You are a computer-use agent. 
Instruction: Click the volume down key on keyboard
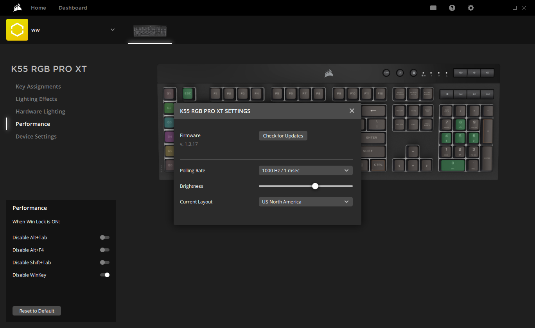[x=474, y=73]
